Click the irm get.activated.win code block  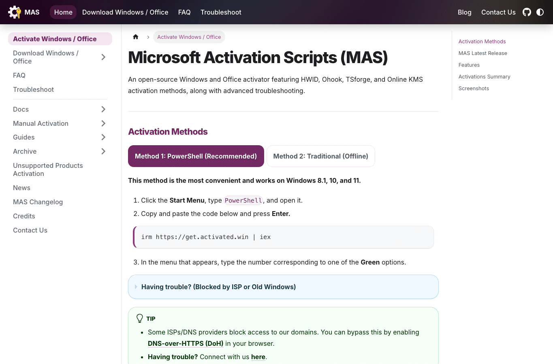click(x=283, y=237)
